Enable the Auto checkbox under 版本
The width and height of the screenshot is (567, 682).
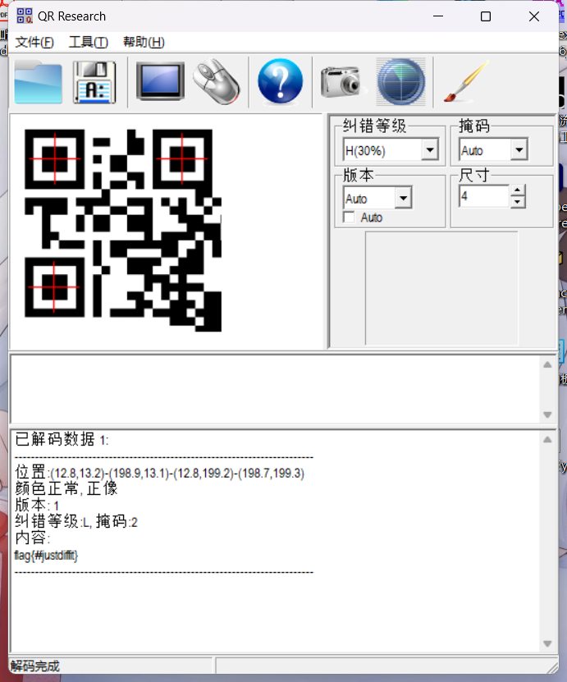(350, 217)
